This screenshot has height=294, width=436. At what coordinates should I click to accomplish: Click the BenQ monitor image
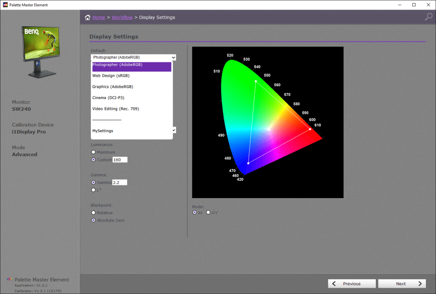point(41,51)
